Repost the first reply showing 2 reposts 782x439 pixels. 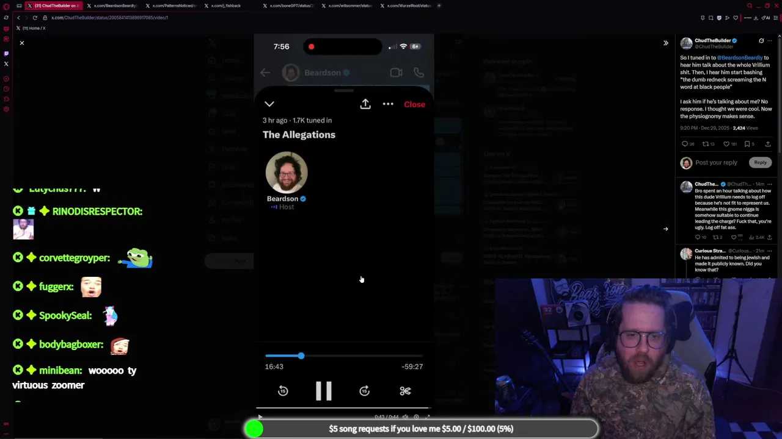pyautogui.click(x=717, y=237)
